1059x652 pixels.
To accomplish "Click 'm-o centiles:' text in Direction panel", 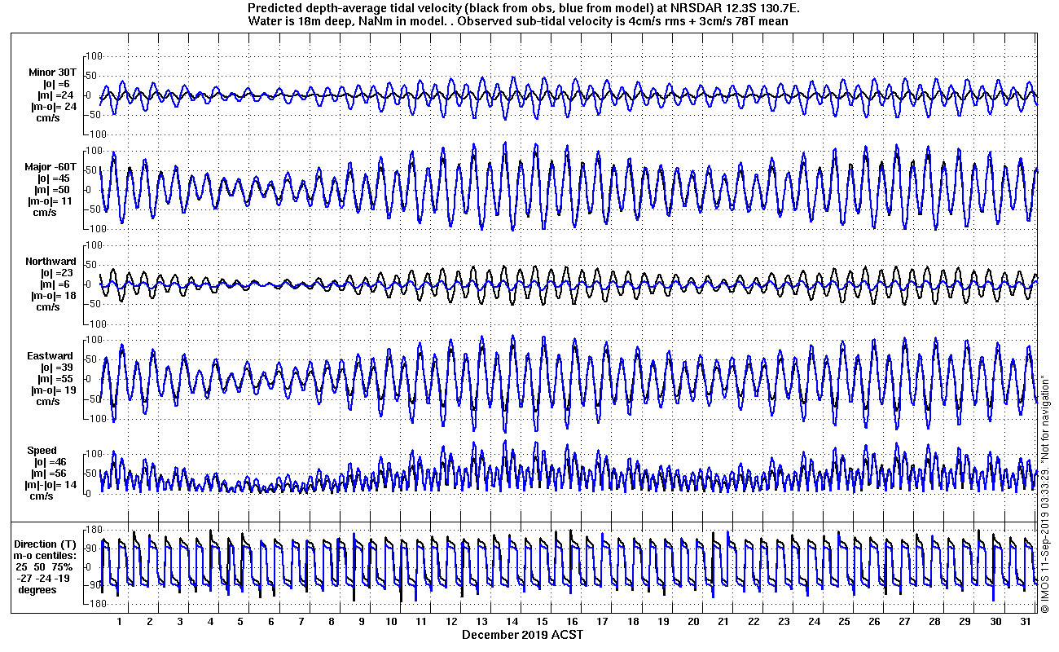I will [x=46, y=556].
